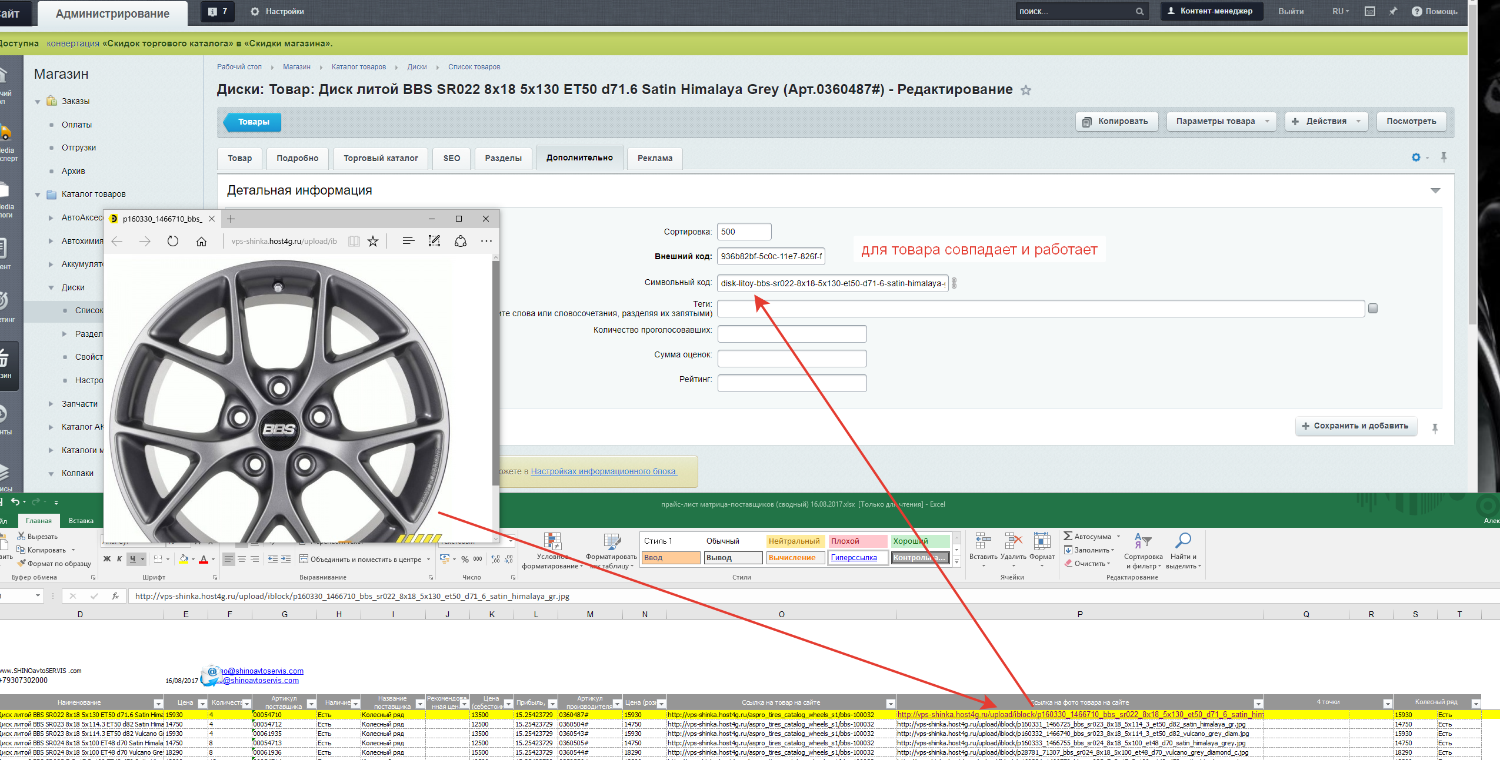Click the Excel fill color bucket
The height and width of the screenshot is (760, 1500).
pos(184,559)
